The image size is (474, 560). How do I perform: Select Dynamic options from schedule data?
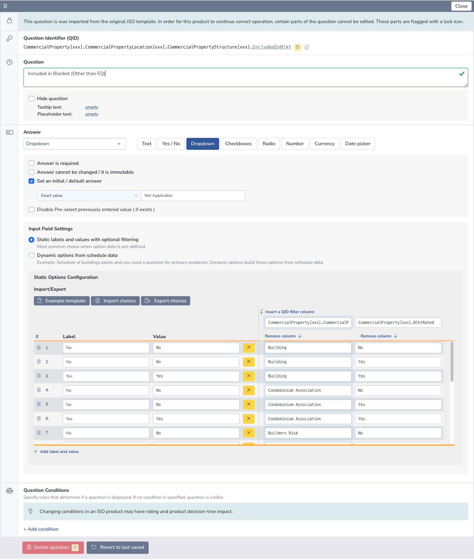coord(32,255)
